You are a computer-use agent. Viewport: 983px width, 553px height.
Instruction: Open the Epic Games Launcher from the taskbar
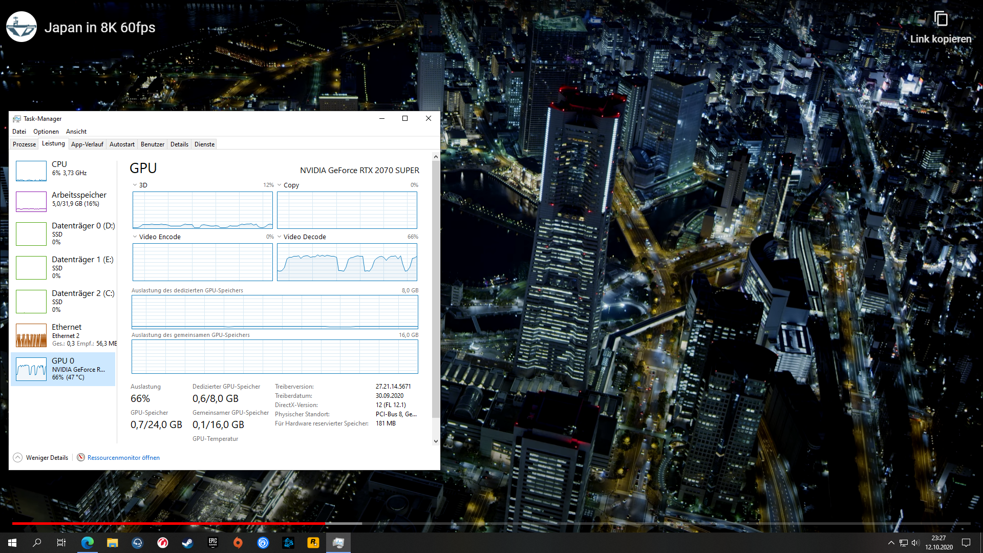click(x=212, y=543)
